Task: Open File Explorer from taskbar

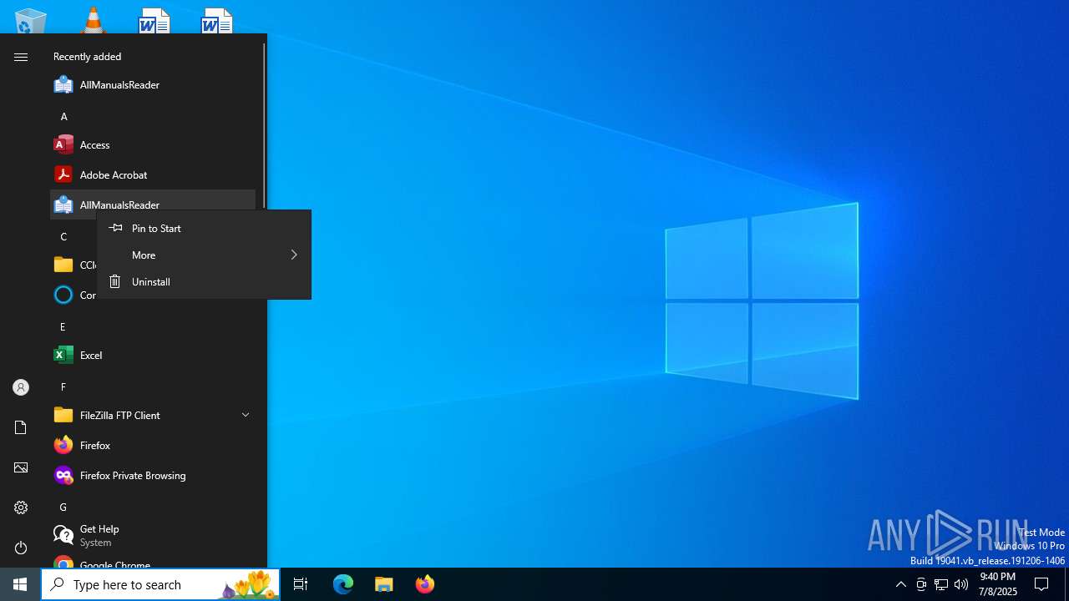Action: 384,584
